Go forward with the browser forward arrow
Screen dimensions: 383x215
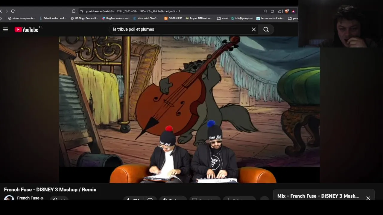[x=7, y=11]
